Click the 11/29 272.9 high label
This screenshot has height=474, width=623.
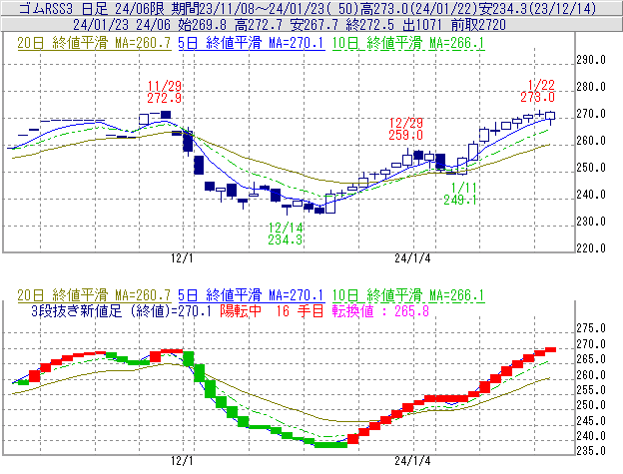(x=164, y=92)
